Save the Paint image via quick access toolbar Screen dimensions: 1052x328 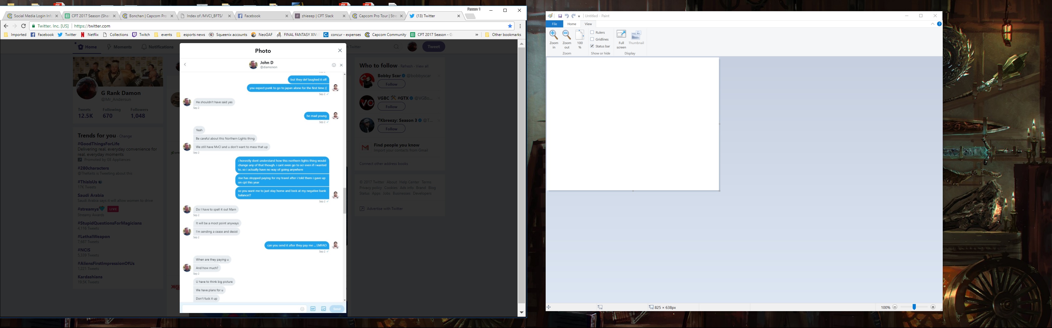pos(560,16)
